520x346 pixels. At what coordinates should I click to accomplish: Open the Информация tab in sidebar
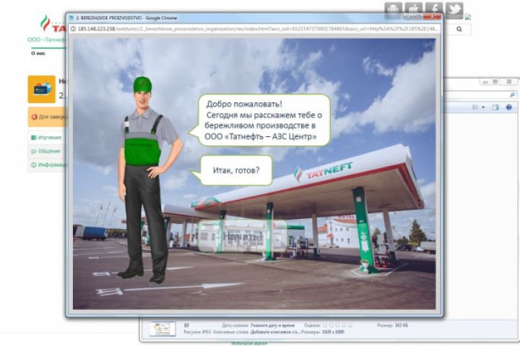(x=49, y=165)
